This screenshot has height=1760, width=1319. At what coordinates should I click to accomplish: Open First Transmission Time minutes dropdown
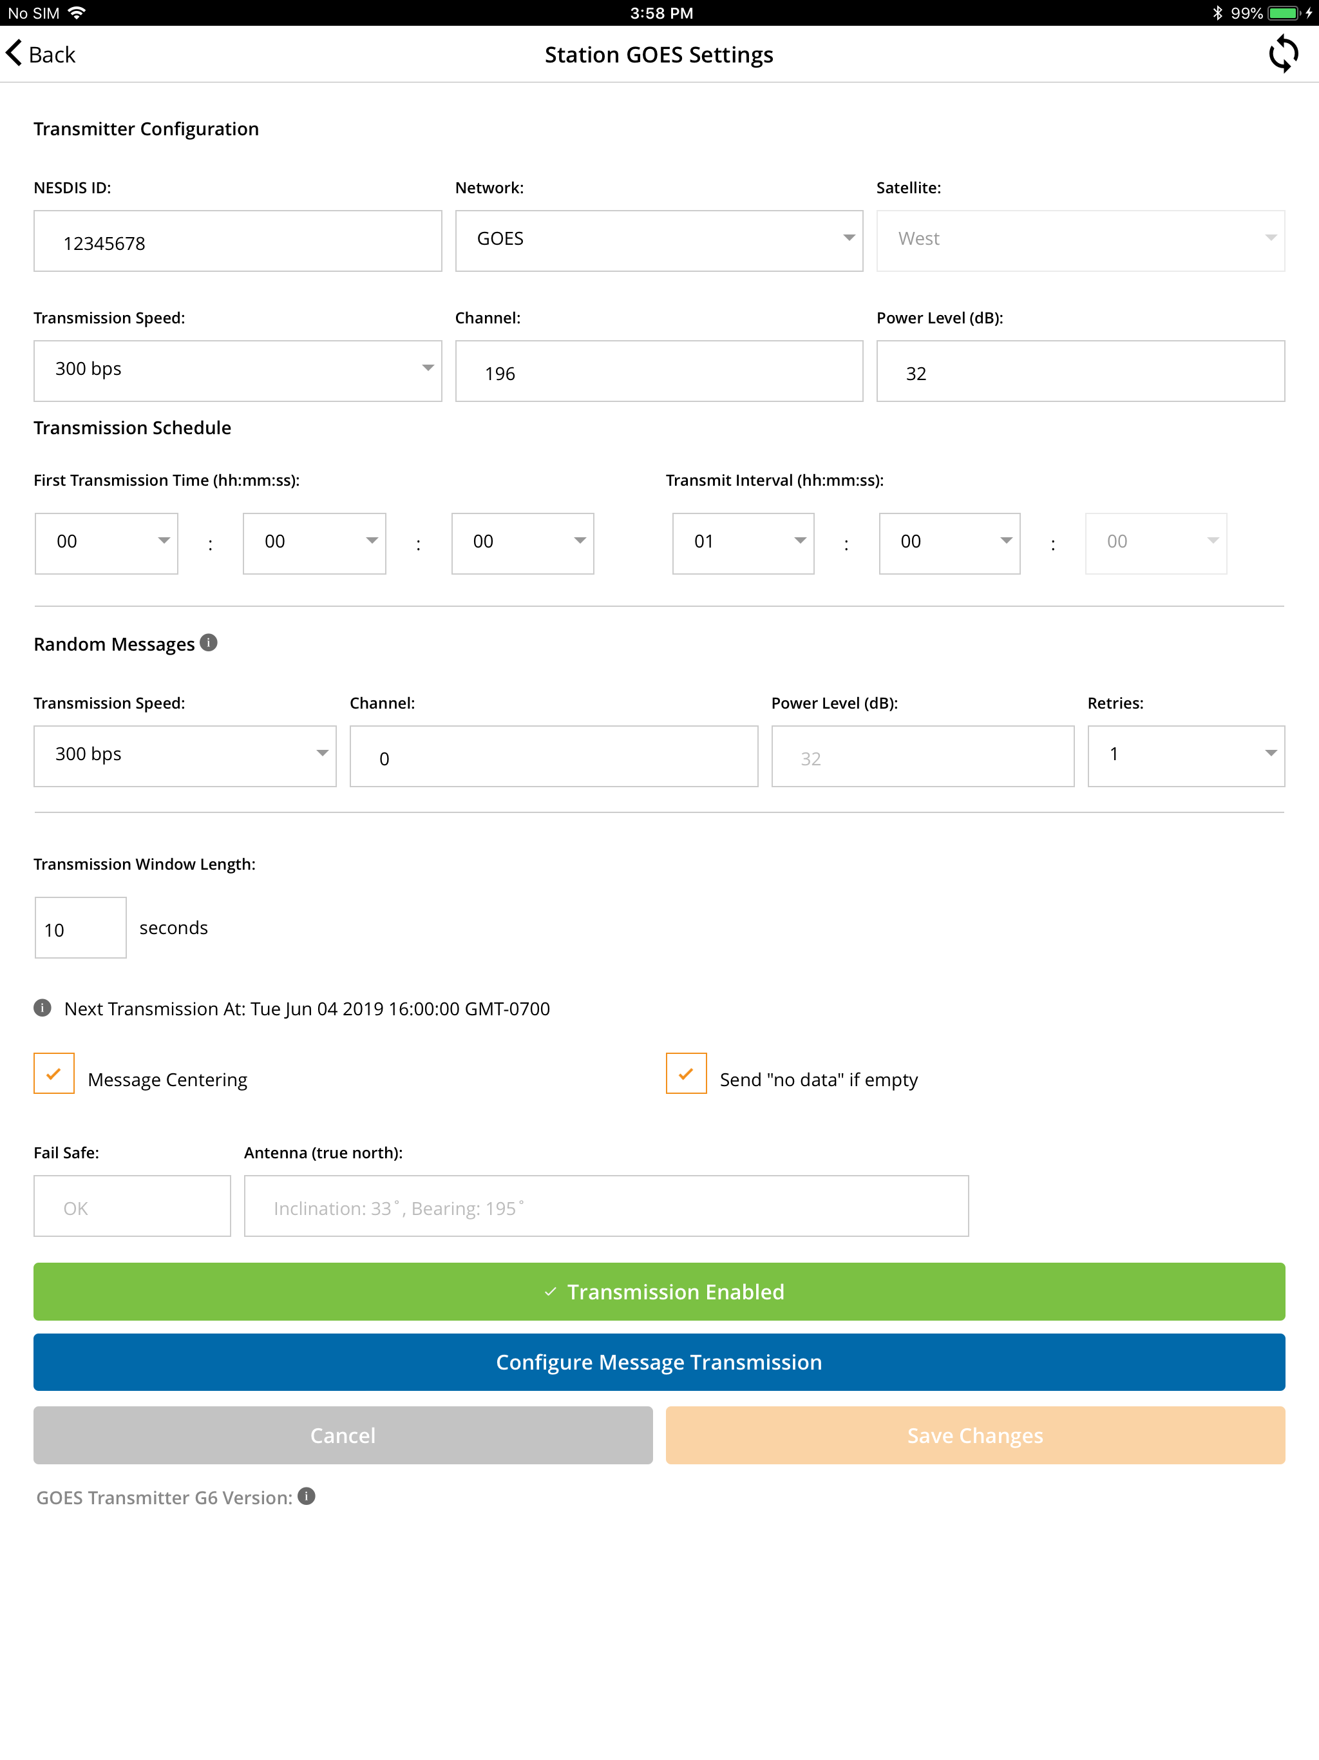pos(314,542)
